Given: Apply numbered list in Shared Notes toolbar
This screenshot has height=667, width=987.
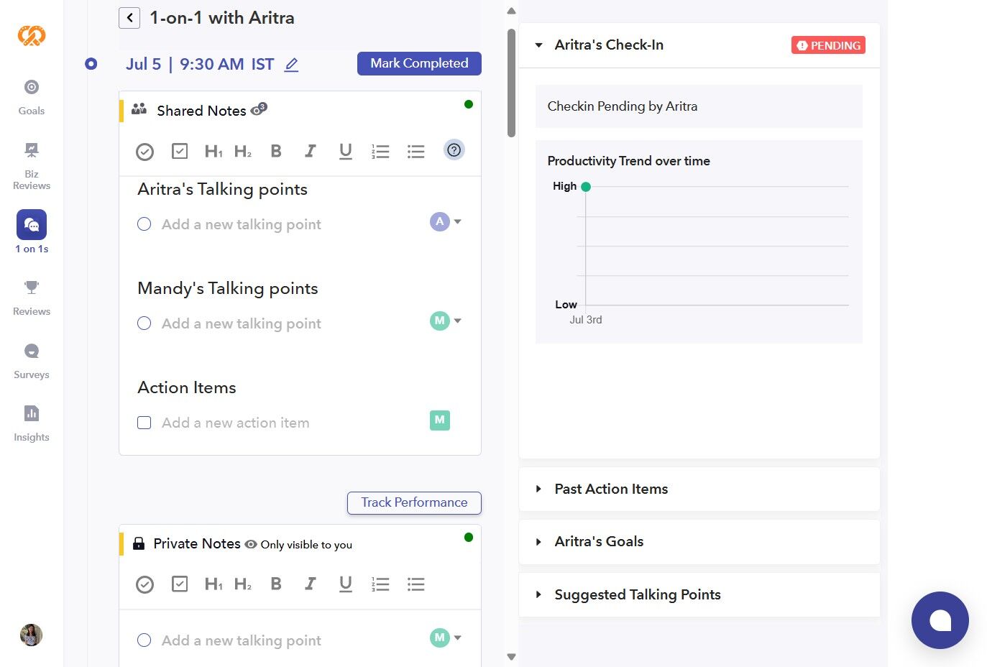Looking at the screenshot, I should coord(380,151).
